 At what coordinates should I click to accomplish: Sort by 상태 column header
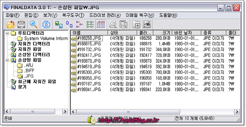[123, 33]
